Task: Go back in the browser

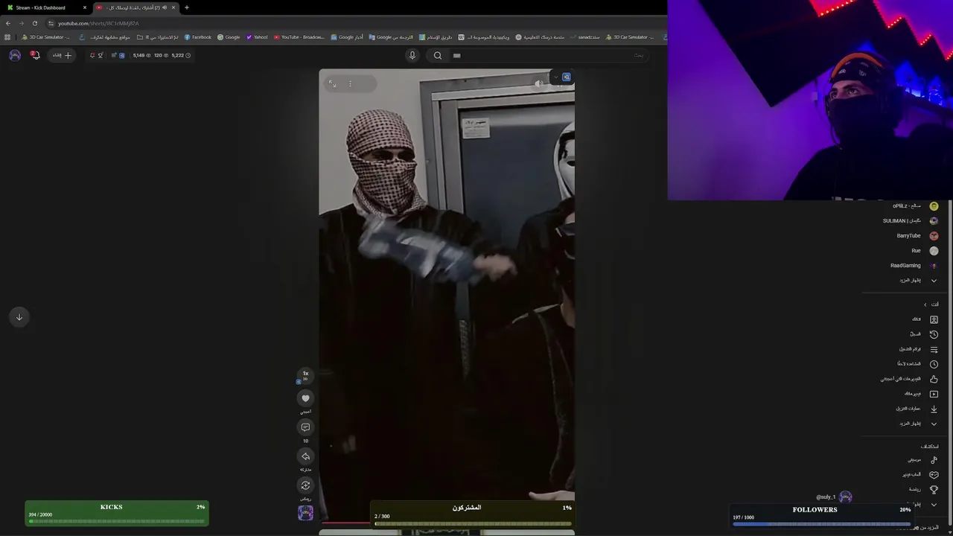Action: coord(8,23)
